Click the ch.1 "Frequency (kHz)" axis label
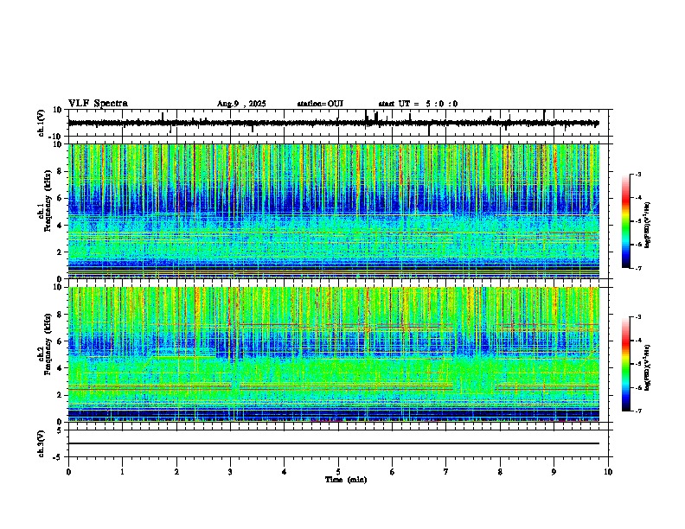 (48, 201)
